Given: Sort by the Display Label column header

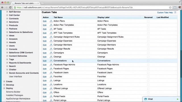Looking at the screenshot, I should click(x=104, y=17).
